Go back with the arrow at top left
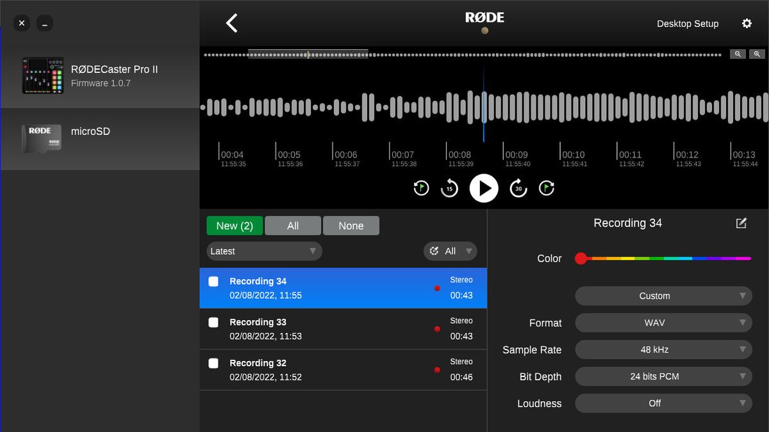 tap(231, 22)
